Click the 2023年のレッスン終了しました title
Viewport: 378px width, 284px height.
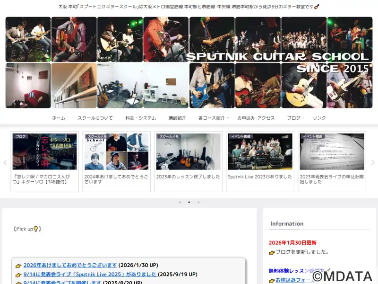point(188,177)
